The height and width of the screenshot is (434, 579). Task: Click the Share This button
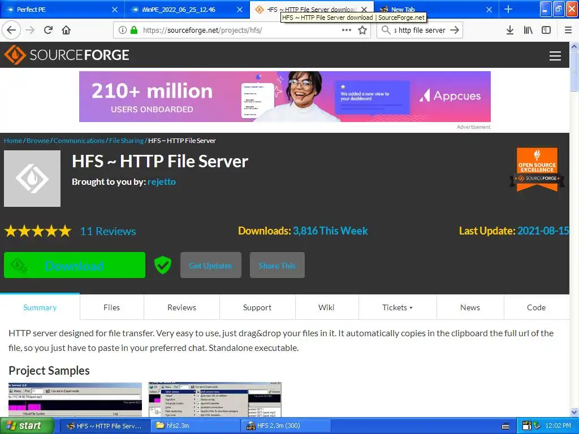pos(277,265)
